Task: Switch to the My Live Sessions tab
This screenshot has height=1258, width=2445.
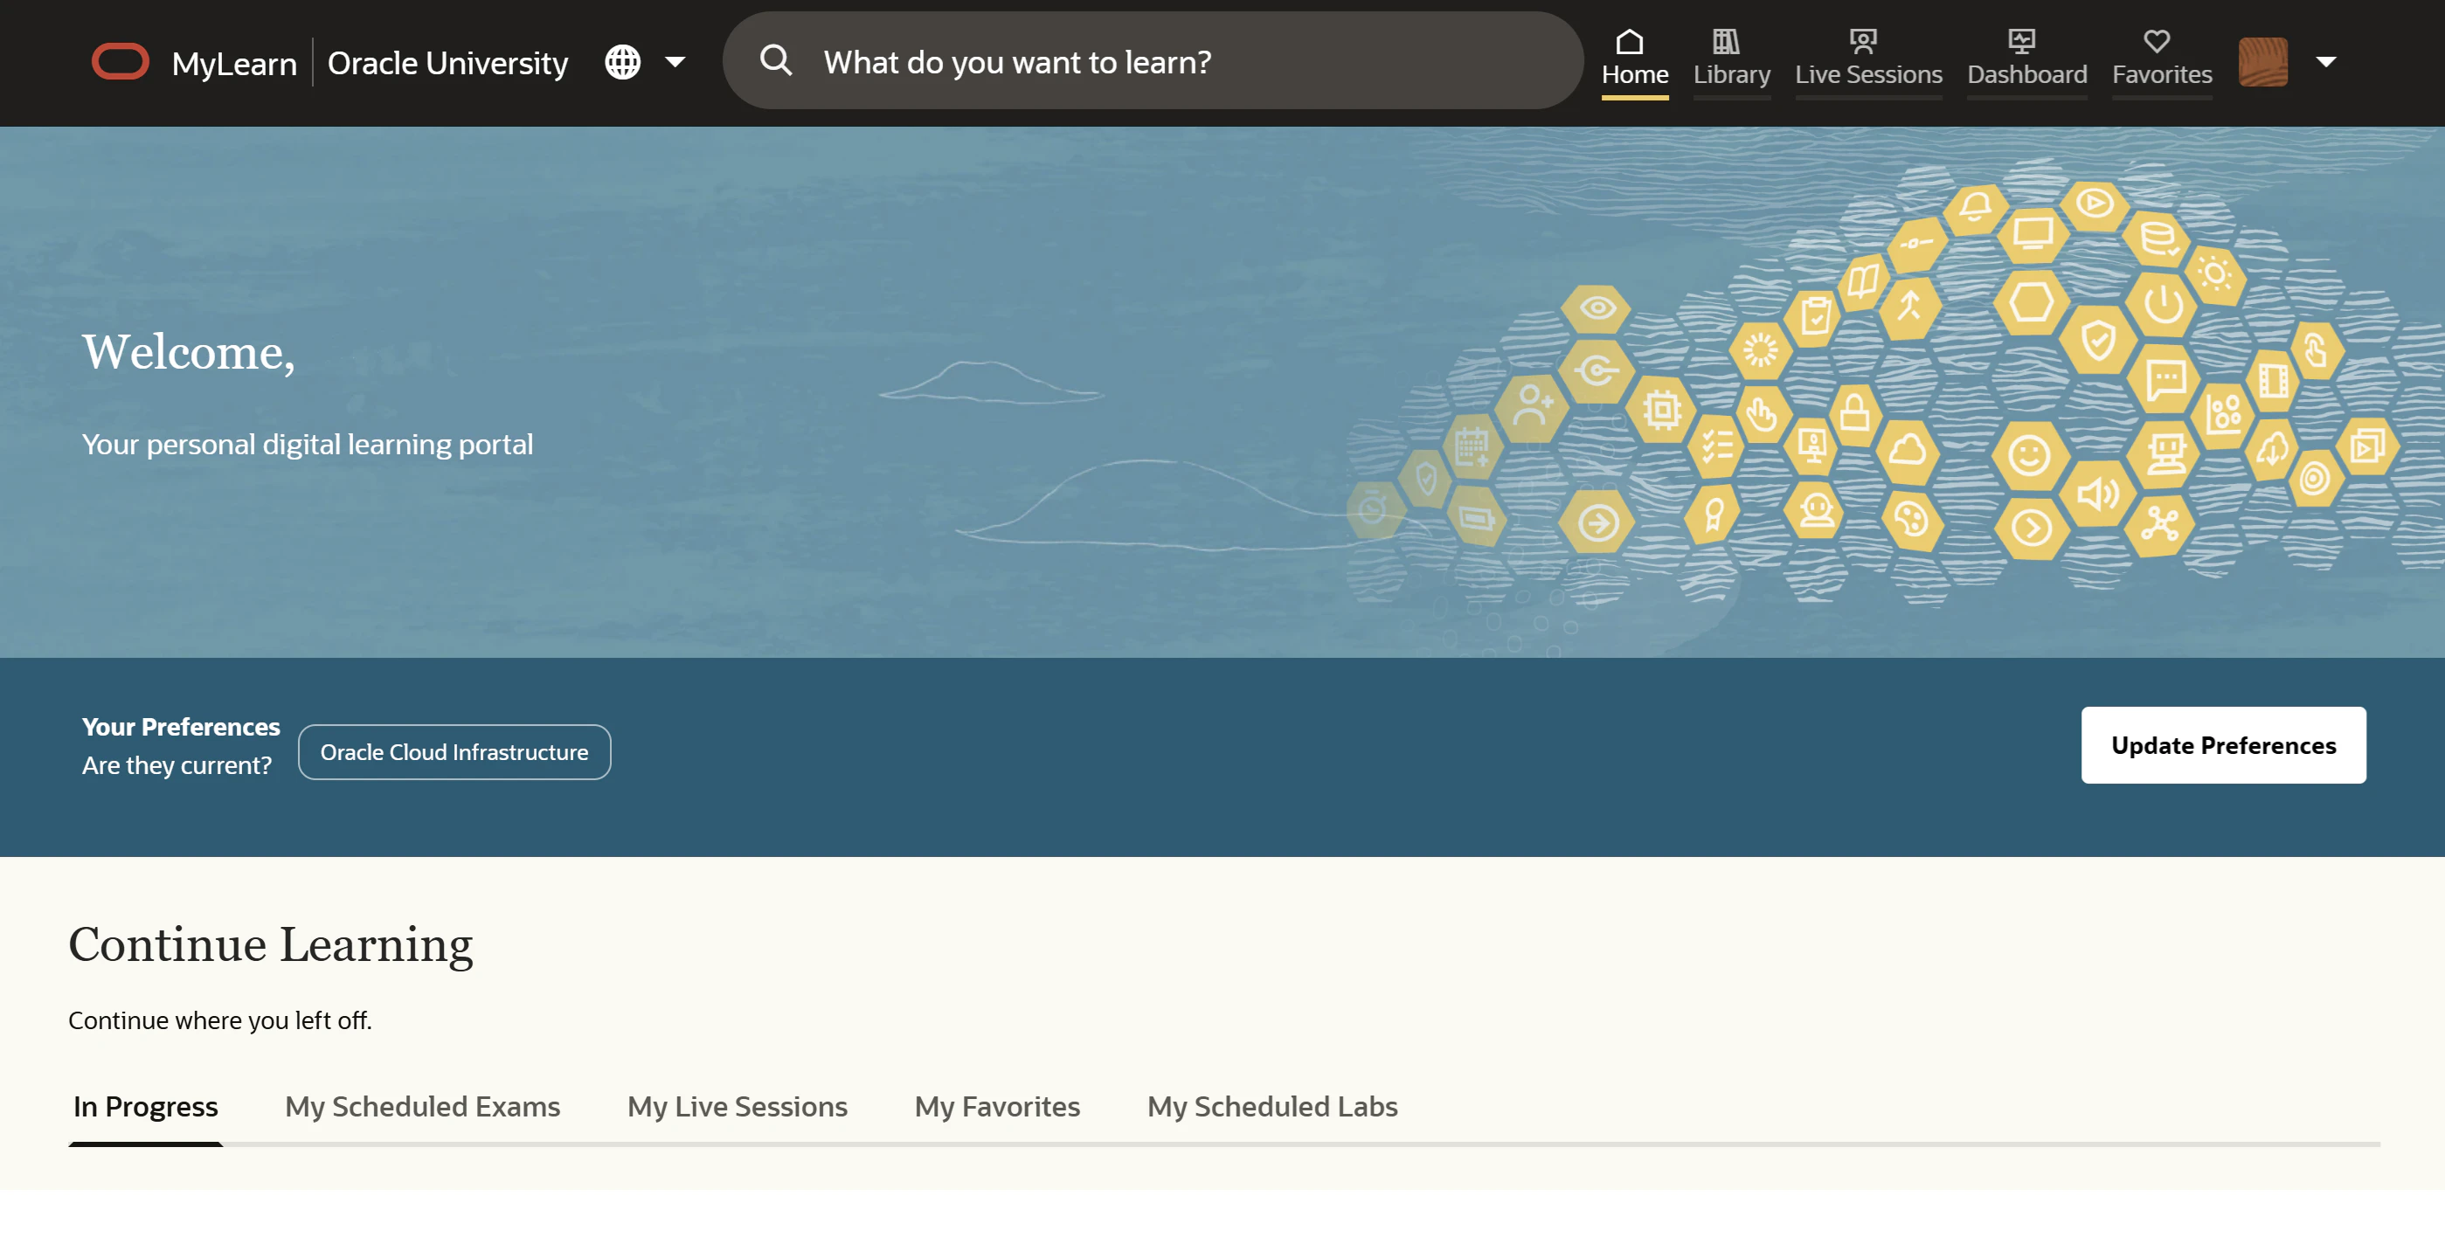Action: [738, 1106]
